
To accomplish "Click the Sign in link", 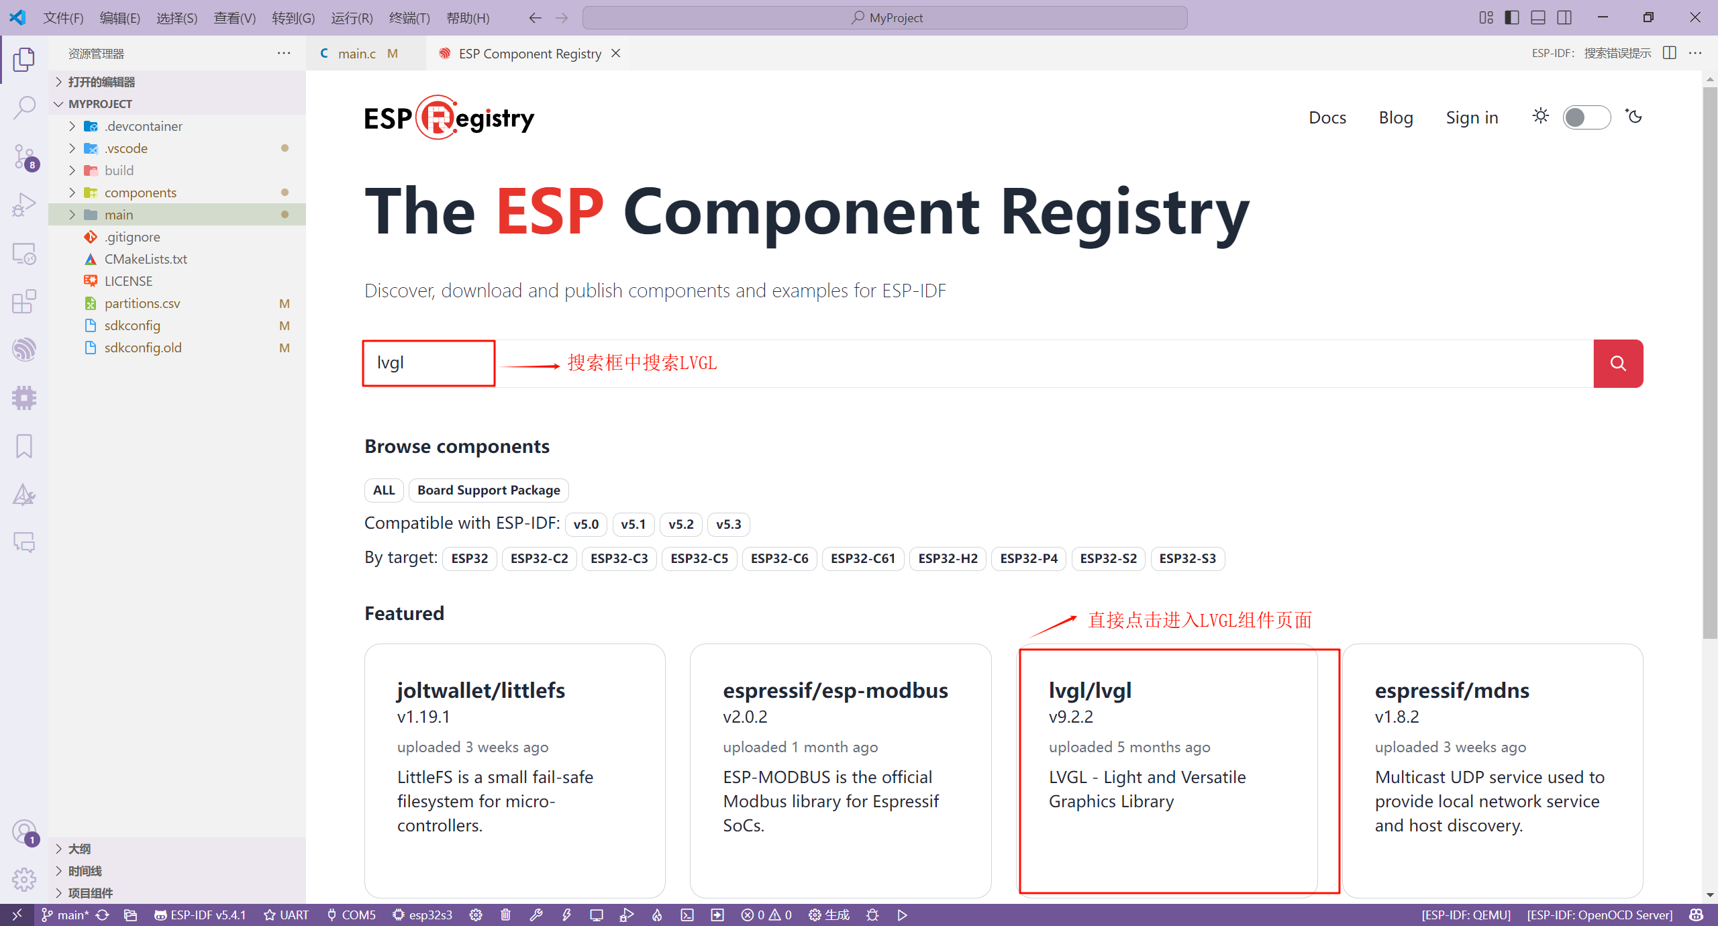I will click(1472, 117).
